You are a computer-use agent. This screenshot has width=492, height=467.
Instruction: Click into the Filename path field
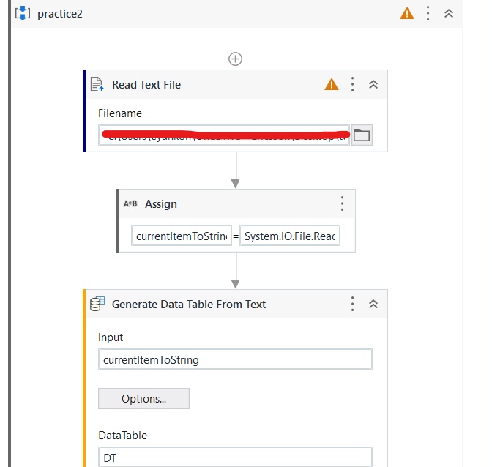224,135
